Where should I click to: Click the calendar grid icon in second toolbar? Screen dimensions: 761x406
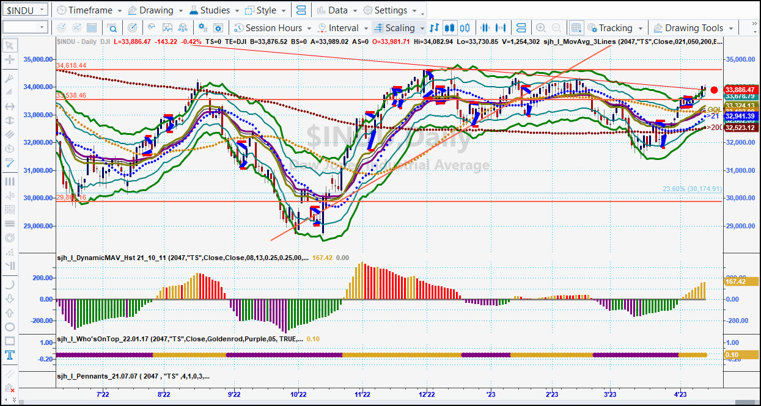[x=92, y=27]
